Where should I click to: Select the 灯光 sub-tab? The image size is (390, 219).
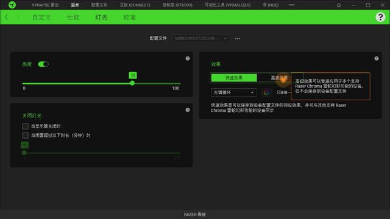pos(101,18)
